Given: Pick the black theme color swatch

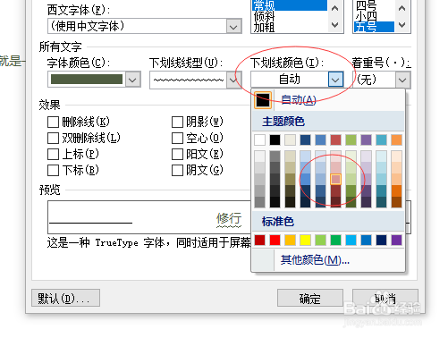Looking at the screenshot, I should point(275,139).
